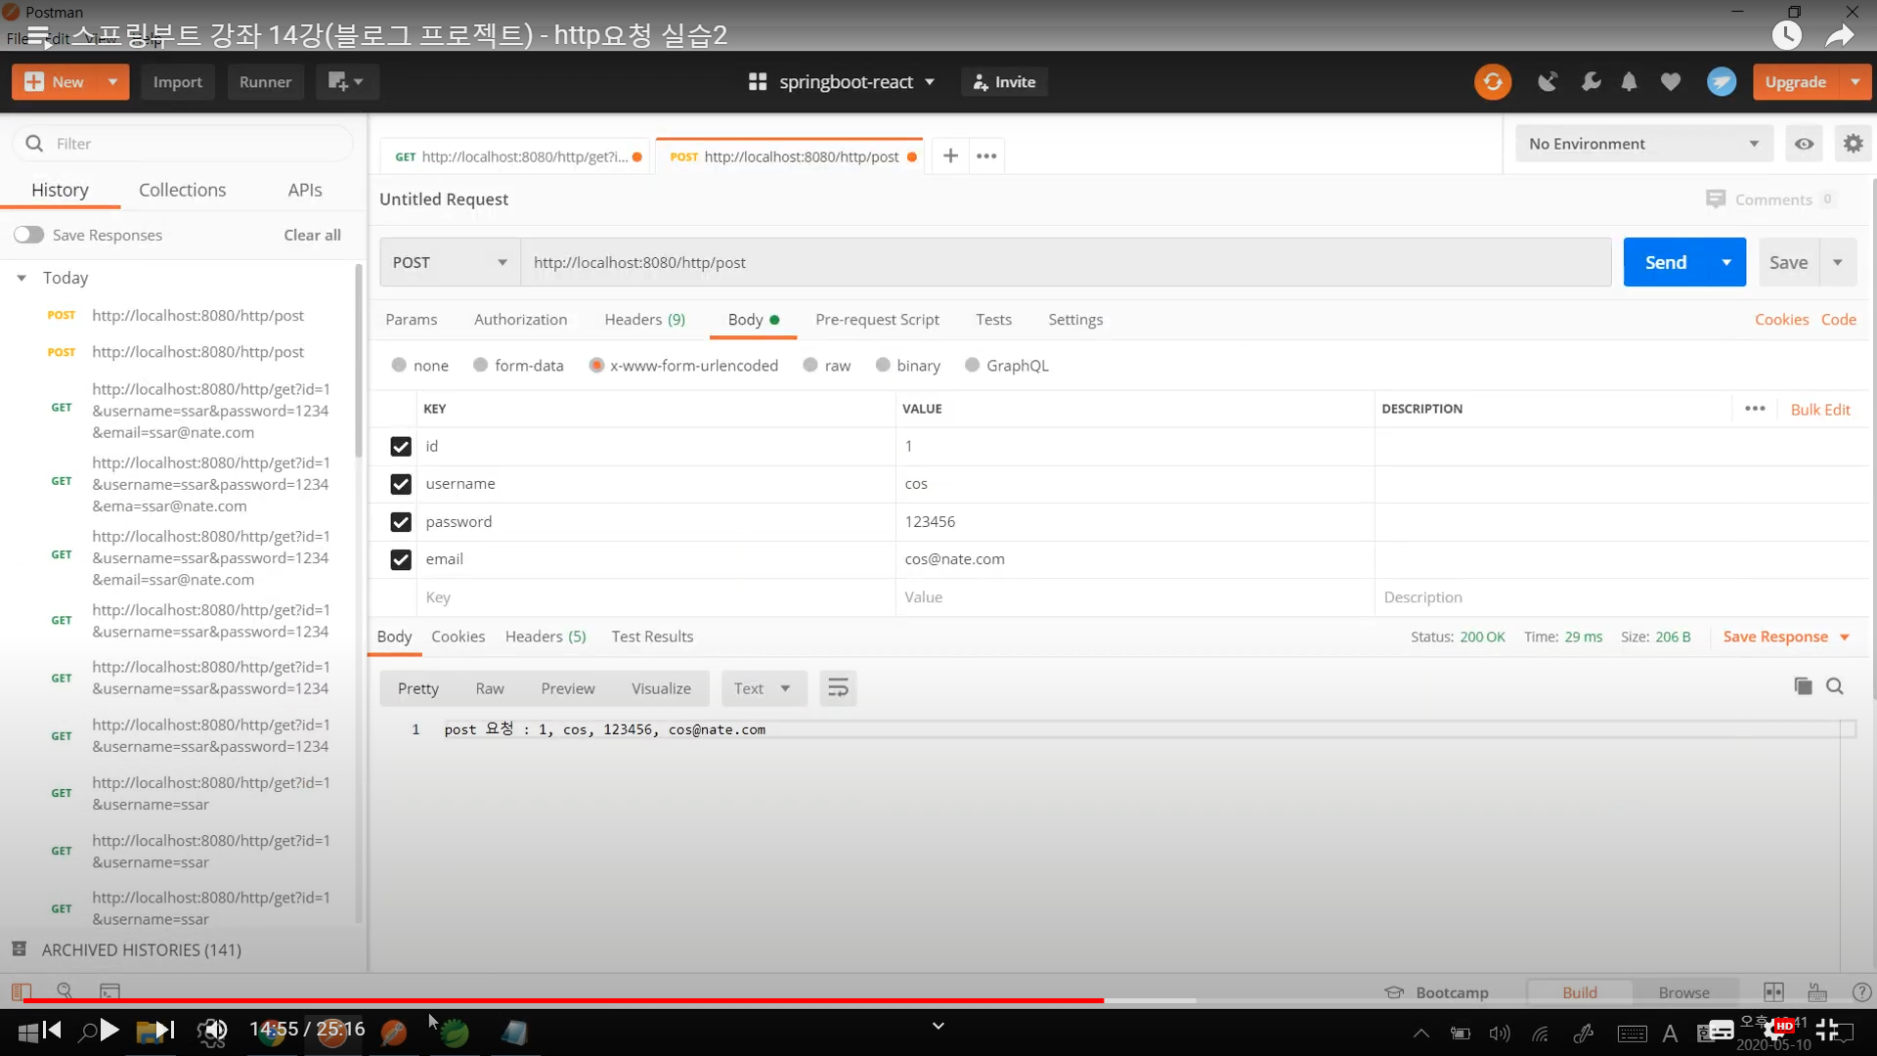Open the POST method dropdown
The width and height of the screenshot is (1877, 1056).
pos(450,262)
